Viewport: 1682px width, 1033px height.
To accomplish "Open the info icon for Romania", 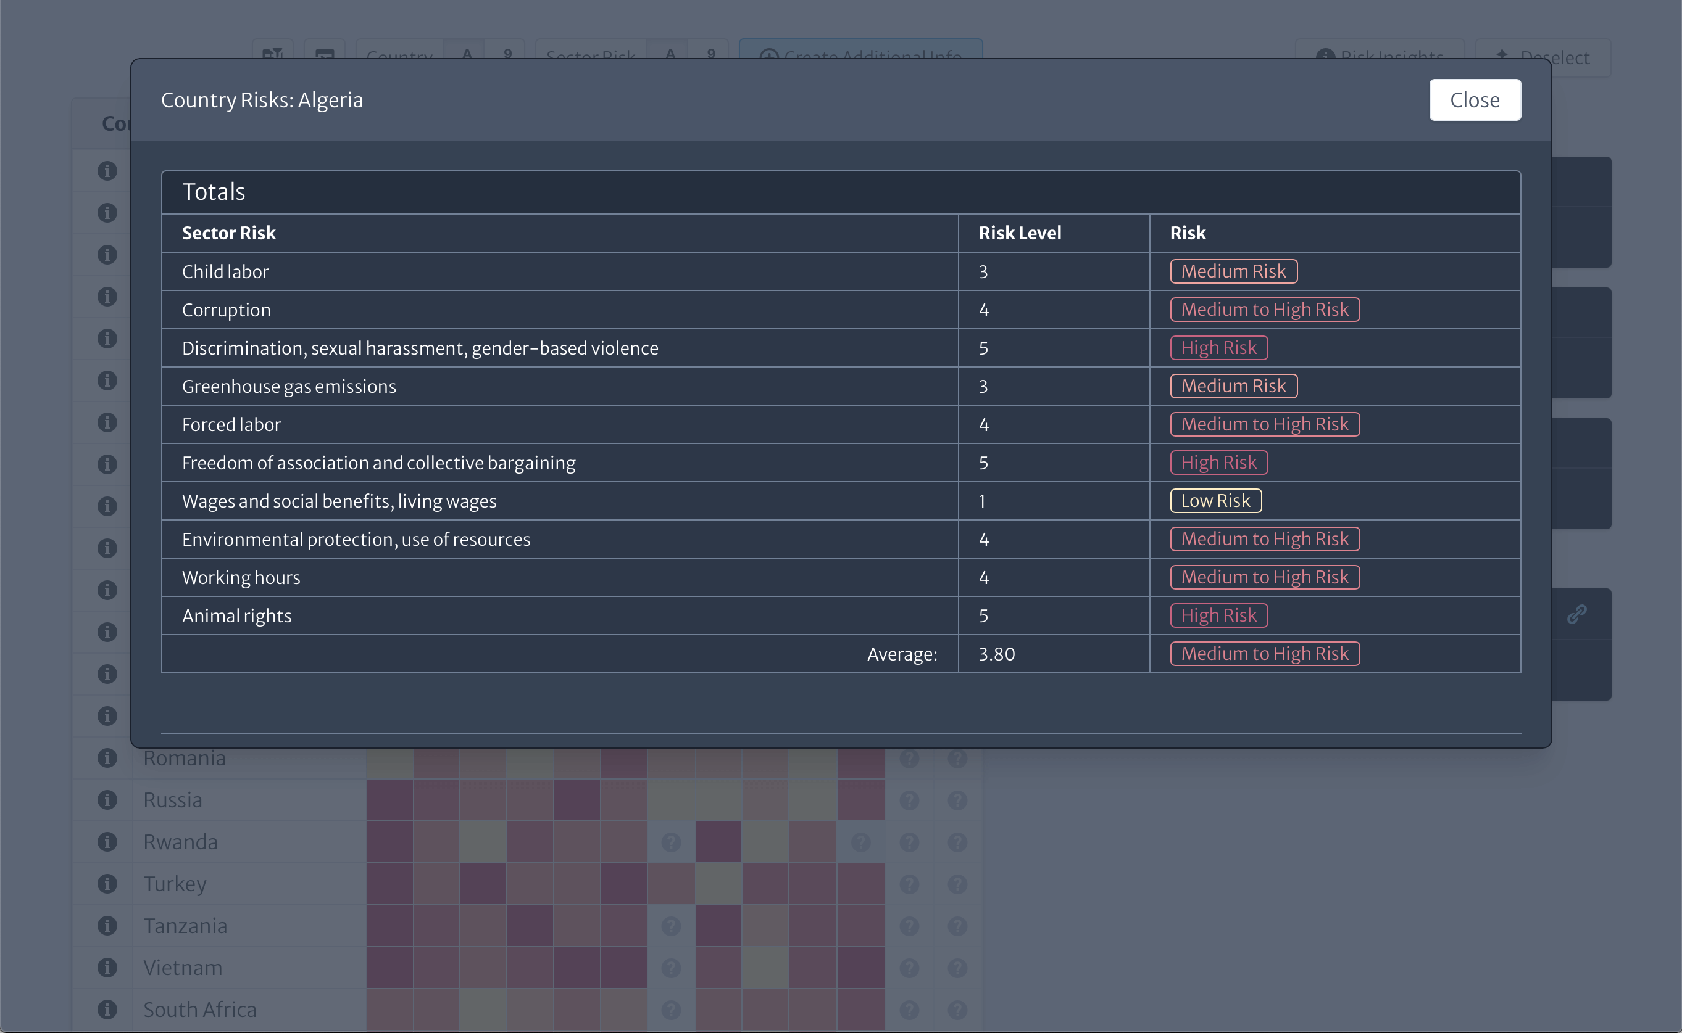I will pos(107,758).
